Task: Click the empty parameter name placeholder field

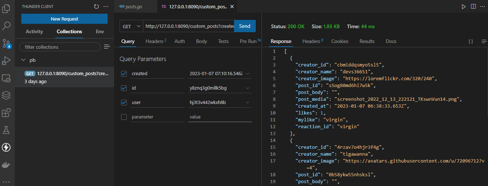Action: [x=157, y=117]
